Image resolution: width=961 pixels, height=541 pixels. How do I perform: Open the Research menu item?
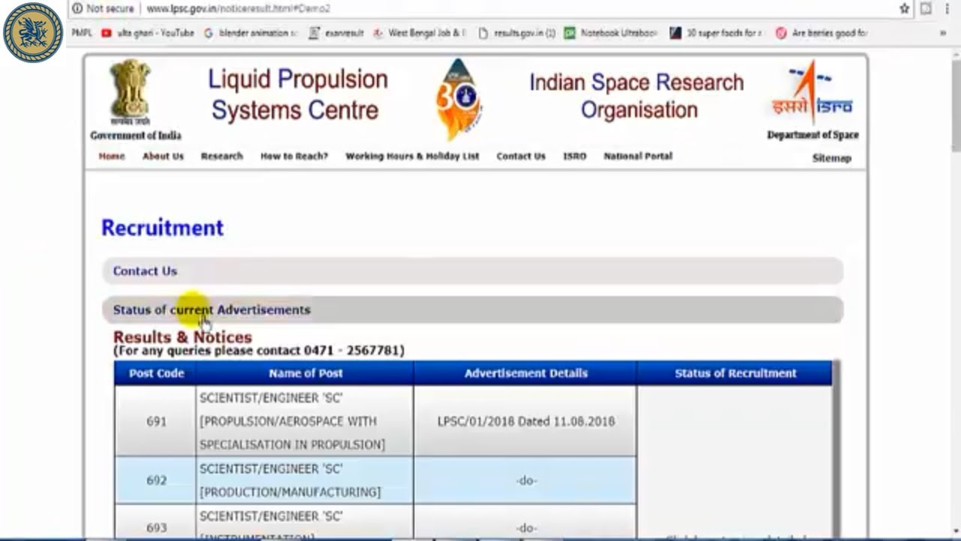(221, 156)
